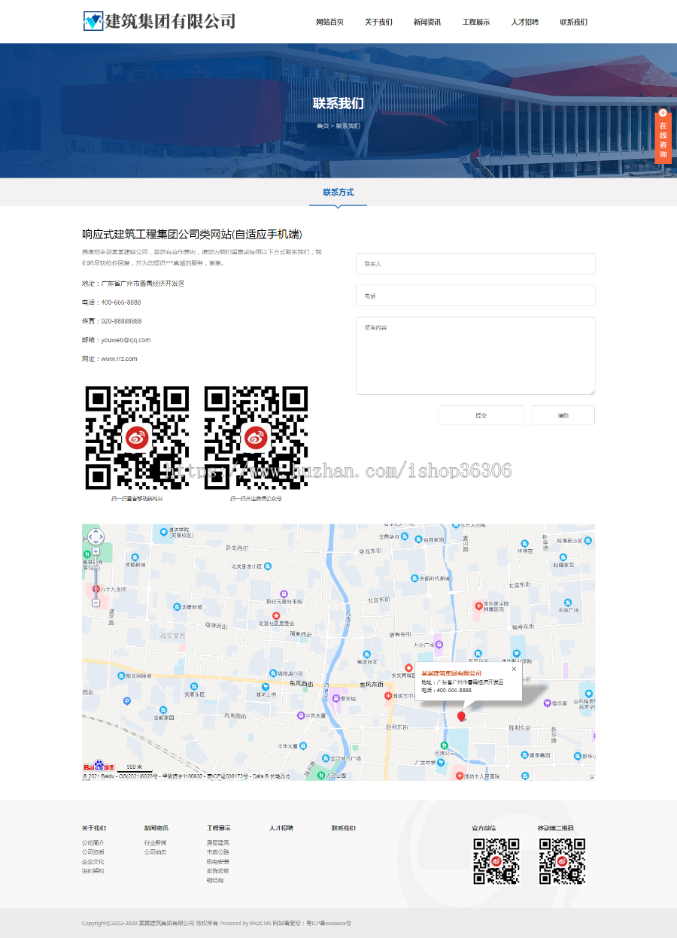Open footer 人才招聘 link

[281, 827]
